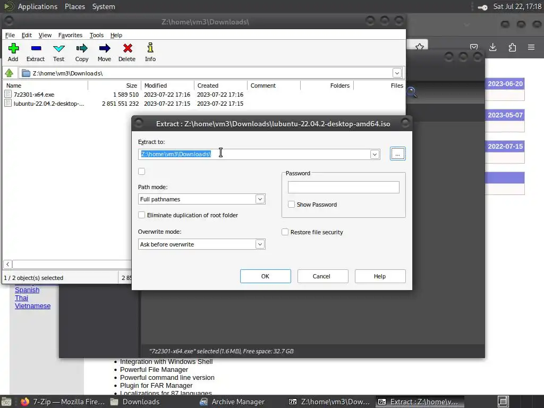The height and width of the screenshot is (408, 544).
Task: Click the magnifier search icon in file manager
Action: [x=412, y=92]
